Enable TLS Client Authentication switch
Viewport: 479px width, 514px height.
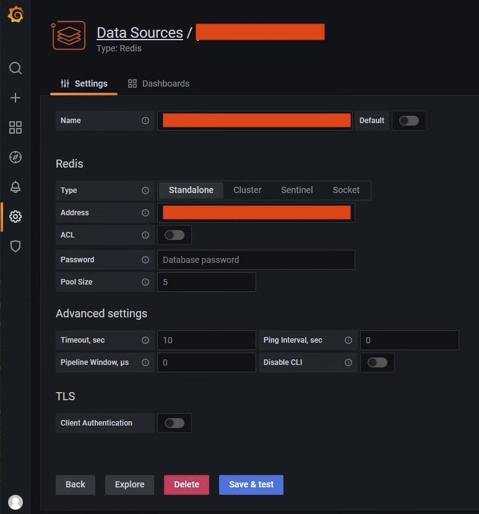[x=175, y=423]
